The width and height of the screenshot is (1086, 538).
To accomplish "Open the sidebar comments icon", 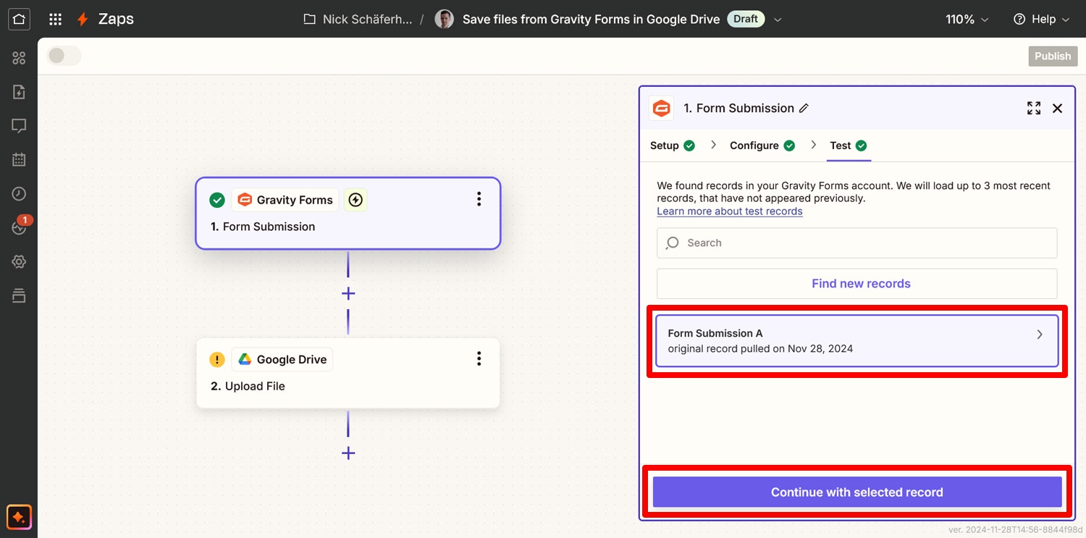I will click(x=19, y=126).
